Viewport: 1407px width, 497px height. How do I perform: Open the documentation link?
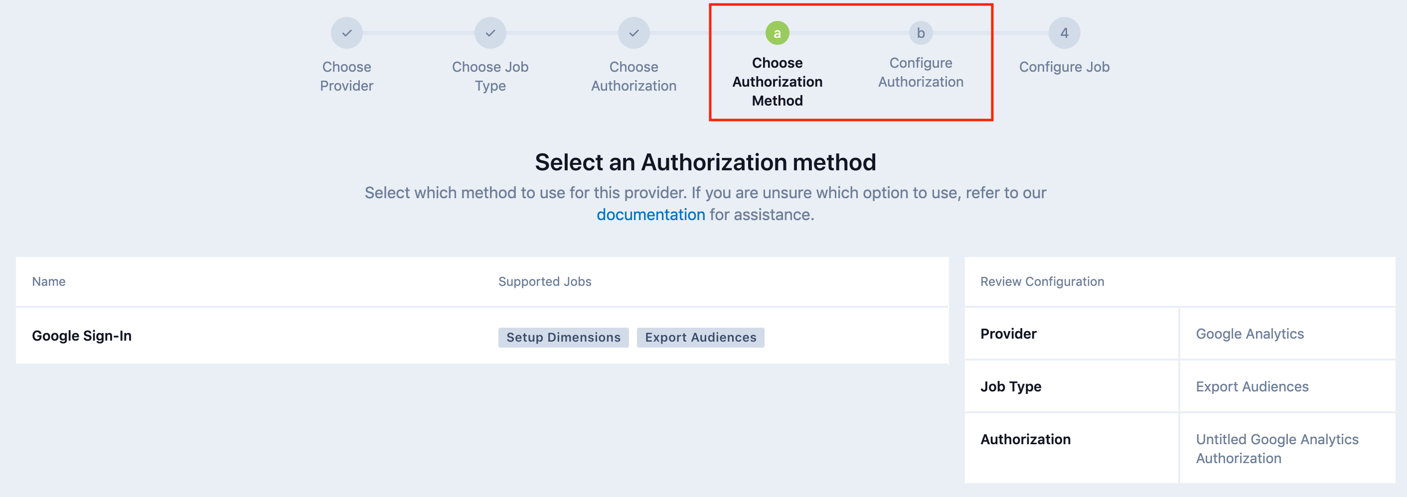[651, 215]
